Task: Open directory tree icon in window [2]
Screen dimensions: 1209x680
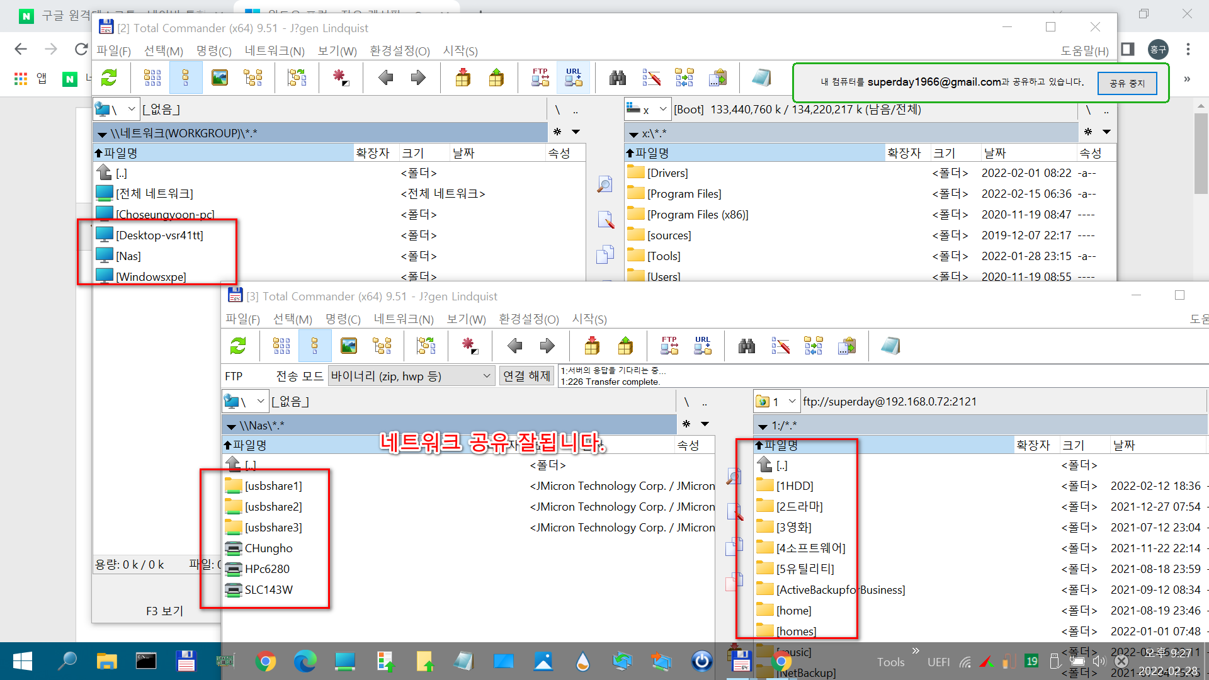Action: [x=253, y=78]
